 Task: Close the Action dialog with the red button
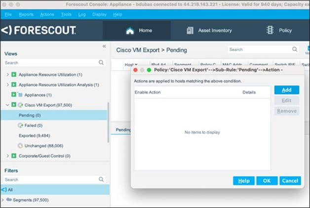135,70
